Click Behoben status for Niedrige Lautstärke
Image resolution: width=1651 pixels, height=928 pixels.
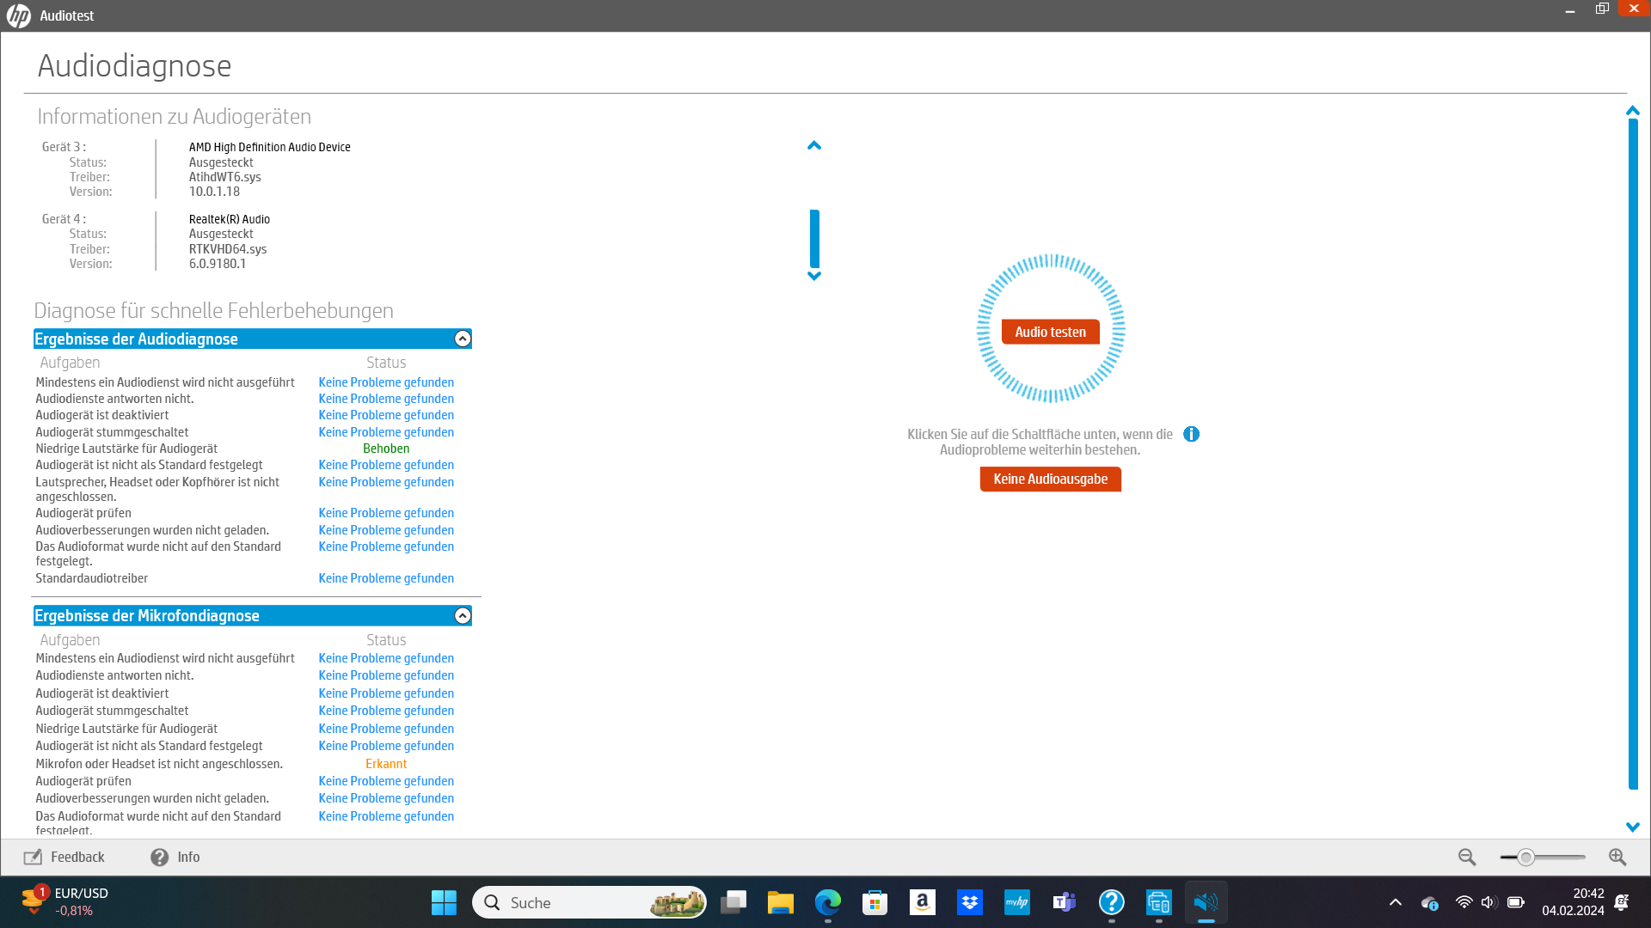(x=386, y=449)
